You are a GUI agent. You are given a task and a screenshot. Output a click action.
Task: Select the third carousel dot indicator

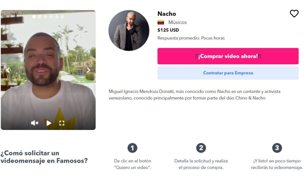[x=45, y=17]
